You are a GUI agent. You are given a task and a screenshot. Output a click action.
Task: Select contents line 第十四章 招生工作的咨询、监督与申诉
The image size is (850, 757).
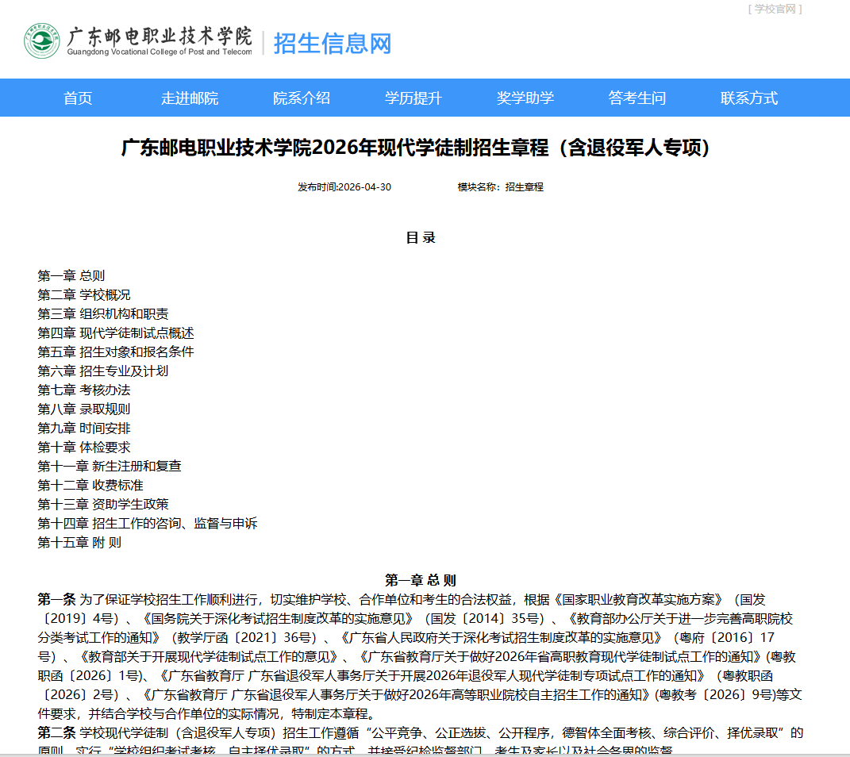(x=148, y=524)
